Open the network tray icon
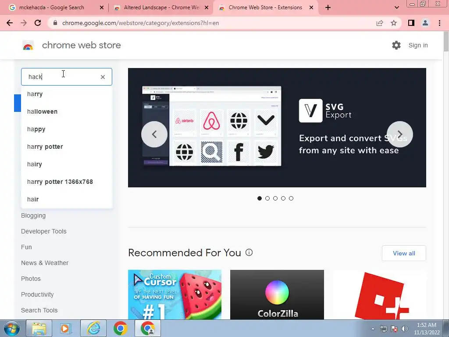The height and width of the screenshot is (337, 449). click(383, 329)
